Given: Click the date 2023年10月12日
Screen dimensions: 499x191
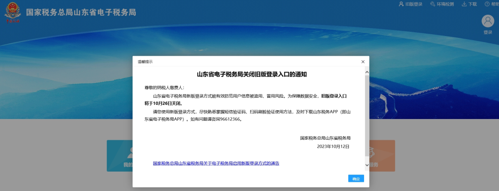Looking at the screenshot, I should tap(333, 147).
